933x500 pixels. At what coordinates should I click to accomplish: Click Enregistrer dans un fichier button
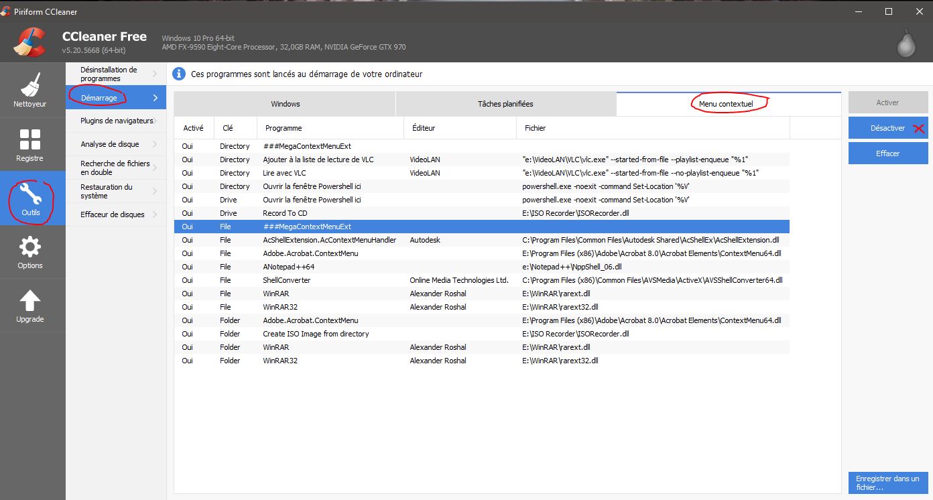887,483
